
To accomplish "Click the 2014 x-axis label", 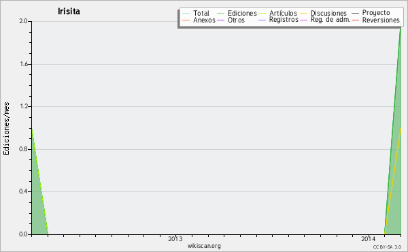I will click(368, 238).
